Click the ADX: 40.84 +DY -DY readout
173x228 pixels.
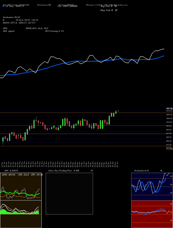(22, 175)
